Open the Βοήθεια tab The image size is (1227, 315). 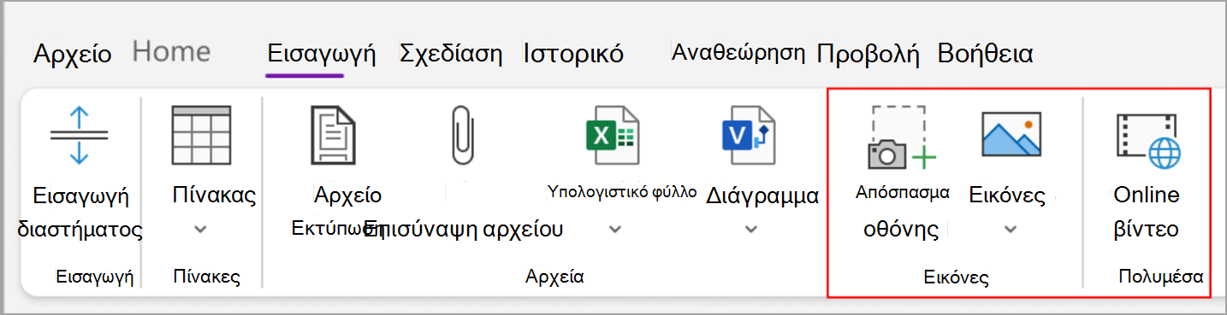pos(986,55)
